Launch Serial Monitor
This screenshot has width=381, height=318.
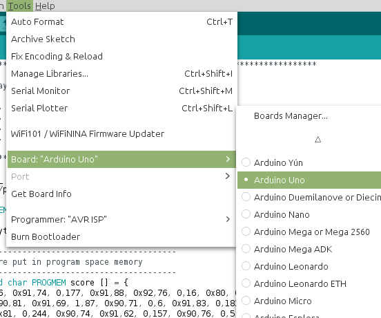(x=121, y=91)
